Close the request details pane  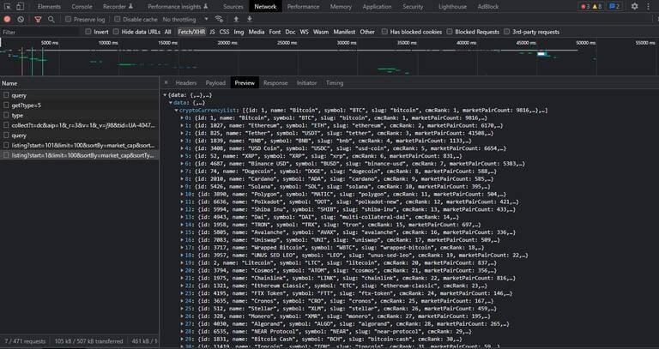pos(166,82)
